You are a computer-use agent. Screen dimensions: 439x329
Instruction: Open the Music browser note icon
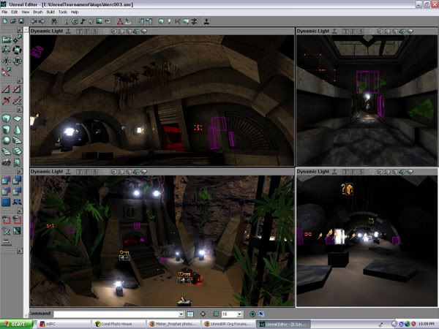tap(83, 21)
